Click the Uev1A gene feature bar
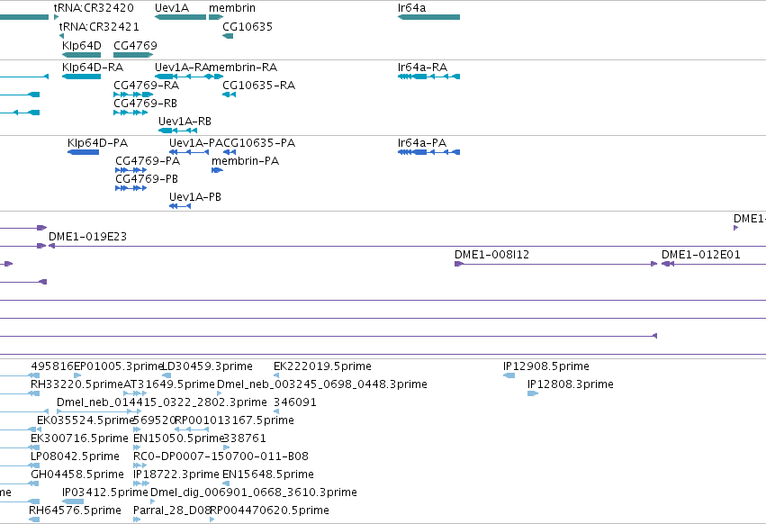766x524 pixels. (180, 17)
